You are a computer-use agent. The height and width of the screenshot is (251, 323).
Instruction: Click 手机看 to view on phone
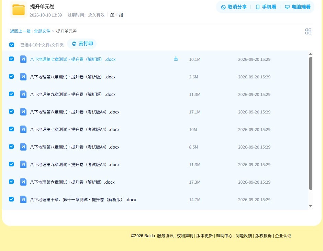pos(266,7)
